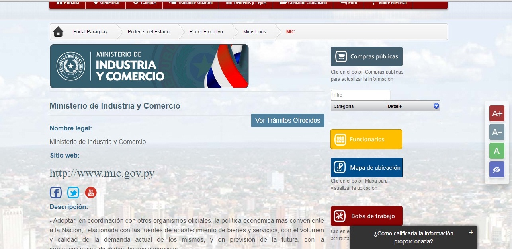Open the mic.gov.py website link
512x249 pixels.
[x=102, y=173]
